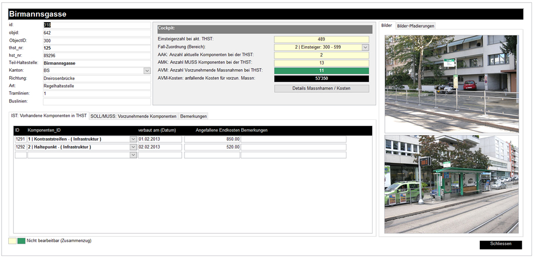This screenshot has height=257, width=533.
Task: Switch to Bilder-Pfadierungen tab
Action: pyautogui.click(x=416, y=26)
